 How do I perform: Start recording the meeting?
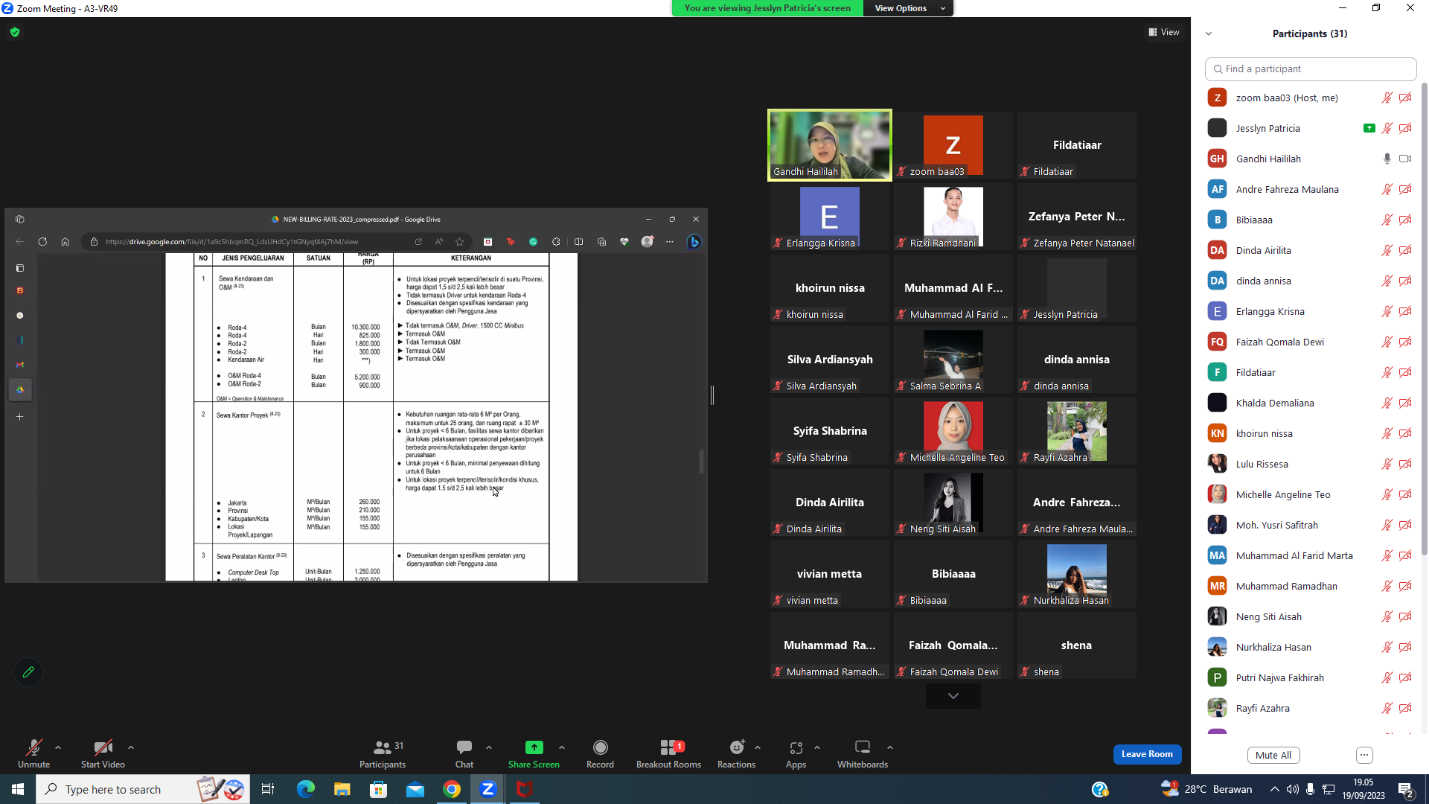point(600,753)
